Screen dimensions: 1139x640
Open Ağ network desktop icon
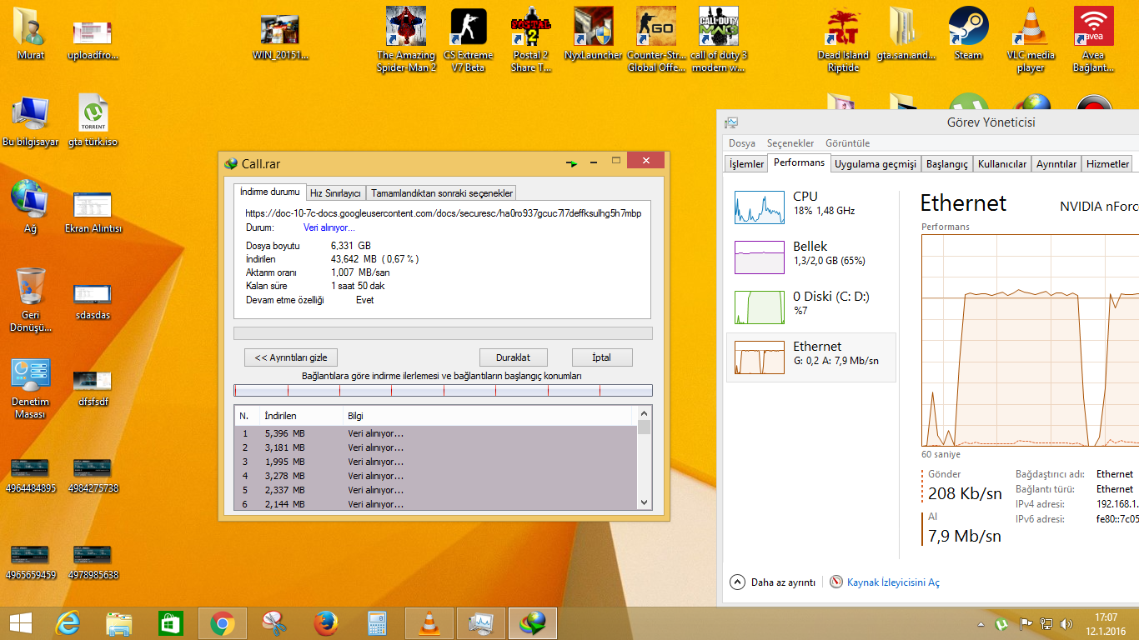[31, 207]
